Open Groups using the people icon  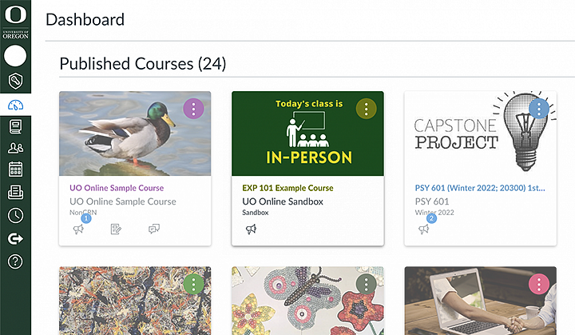point(15,148)
